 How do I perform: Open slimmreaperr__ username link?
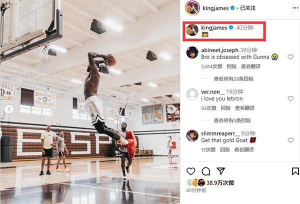[220, 133]
